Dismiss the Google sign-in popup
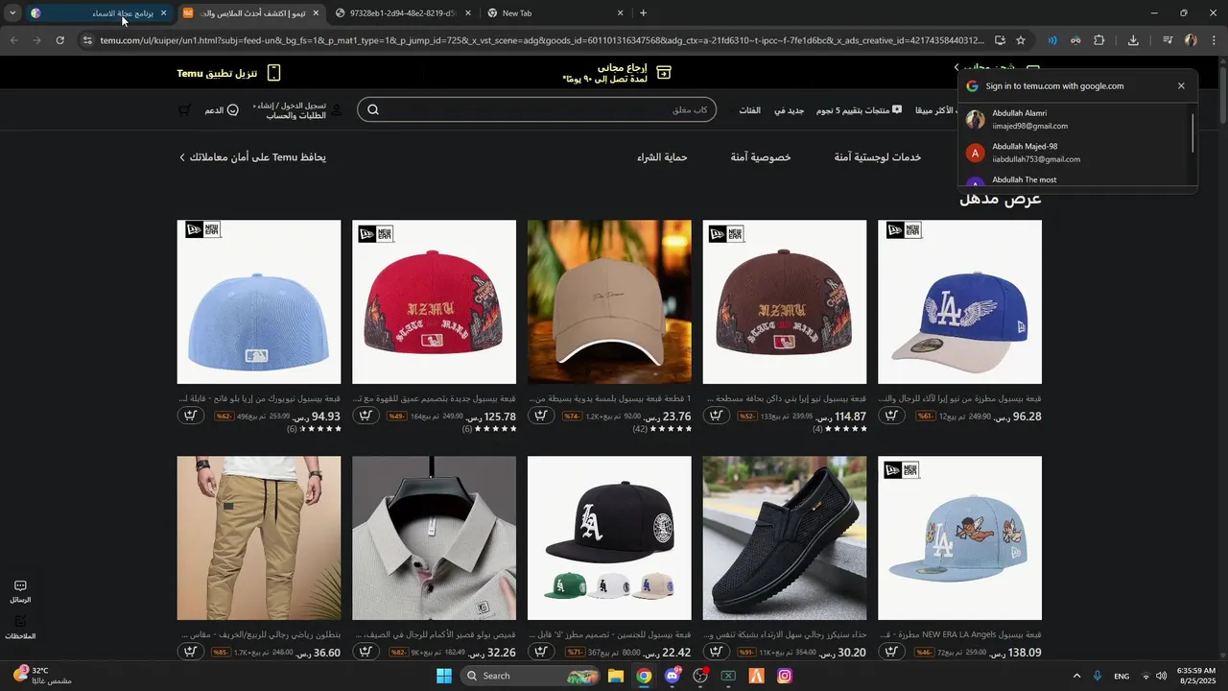The image size is (1228, 691). tap(1181, 85)
